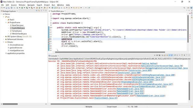
Task: Toggle Show Console on standard error change
Action: click(x=172, y=55)
